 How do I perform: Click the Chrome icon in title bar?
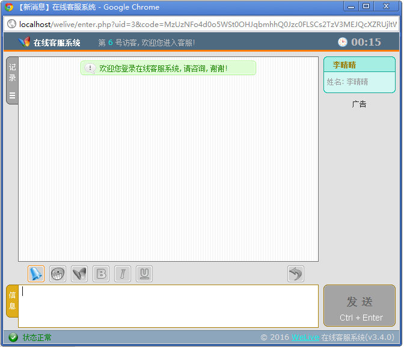(9, 7)
